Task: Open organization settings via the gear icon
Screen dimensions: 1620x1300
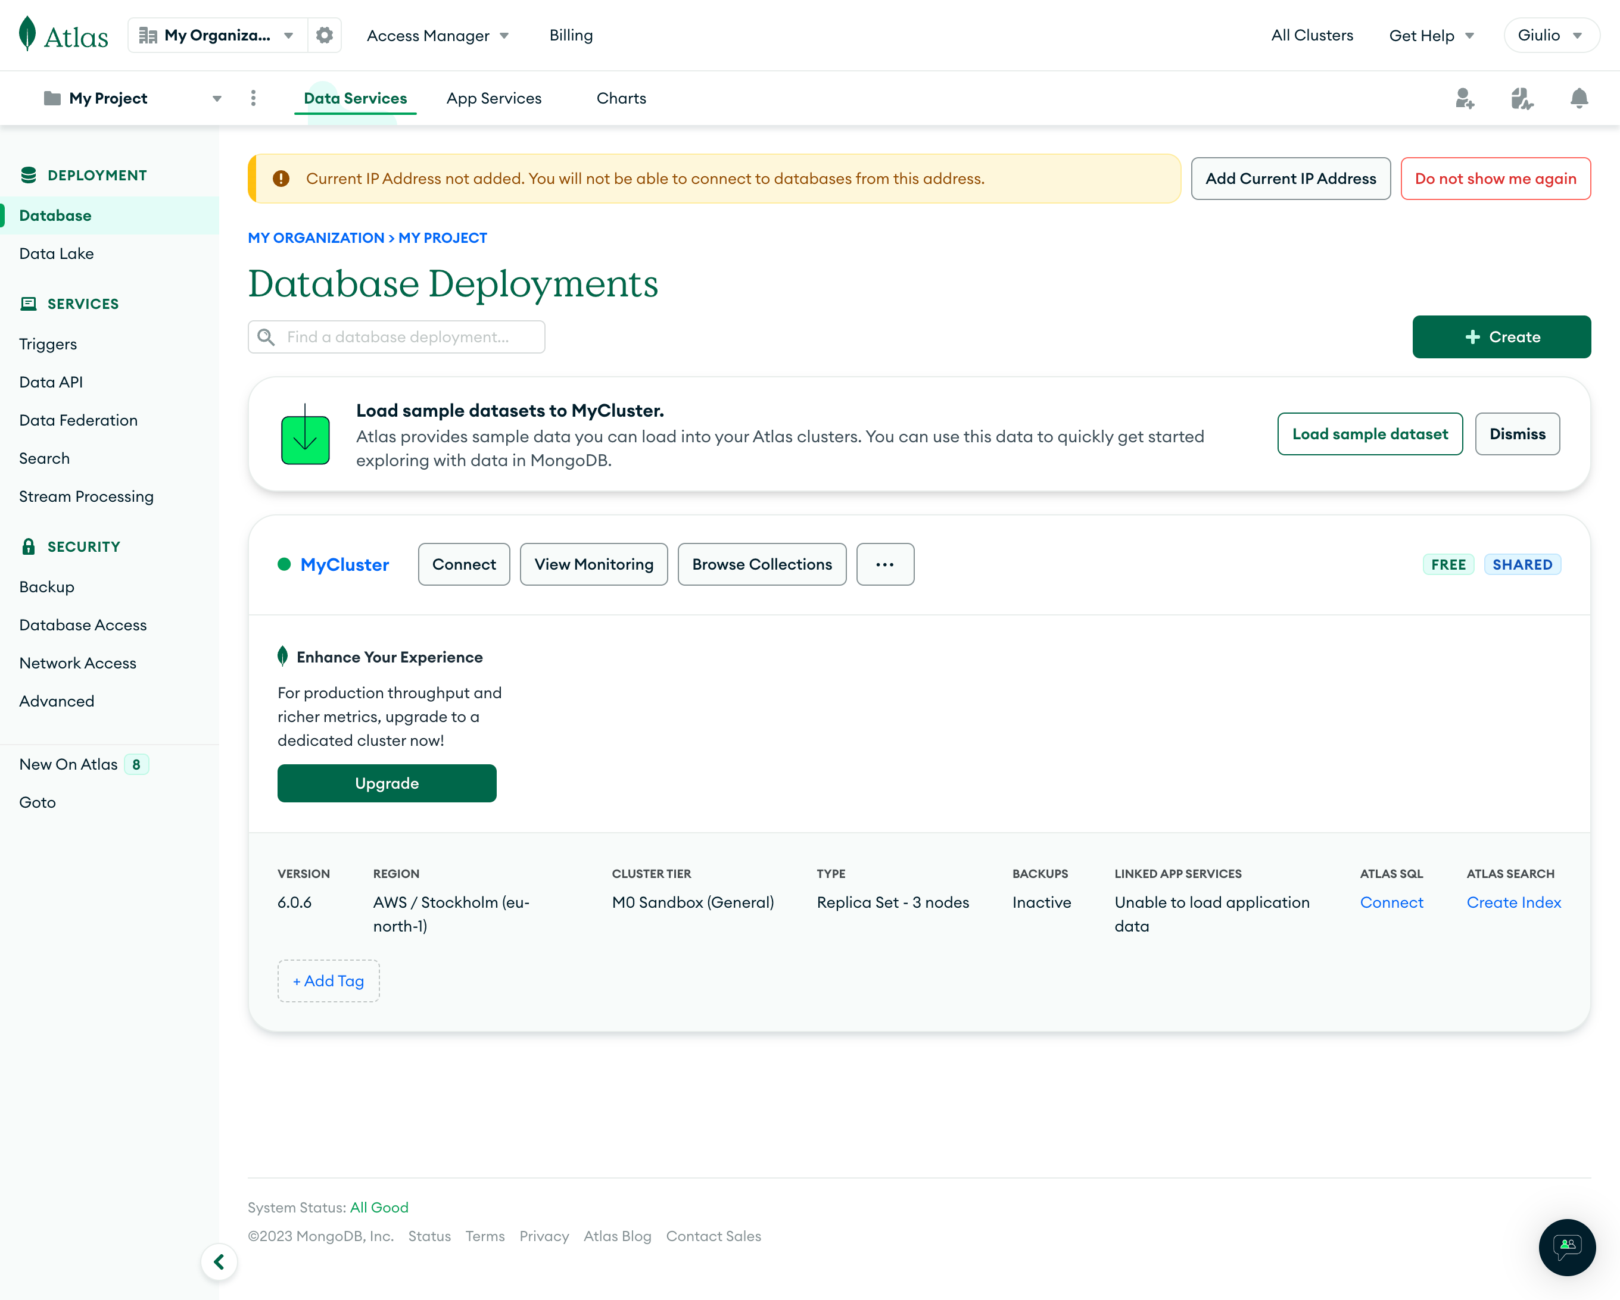Action: click(x=325, y=35)
